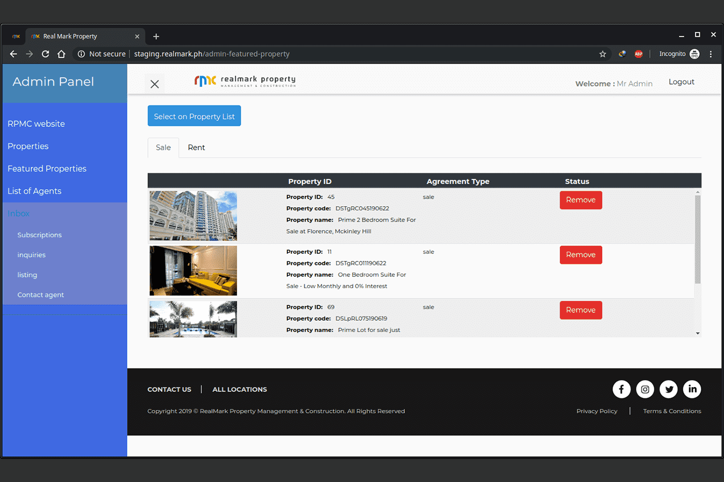Screen dimensions: 724x482
Task: Open Chrome's three-dot menu
Action: point(711,54)
